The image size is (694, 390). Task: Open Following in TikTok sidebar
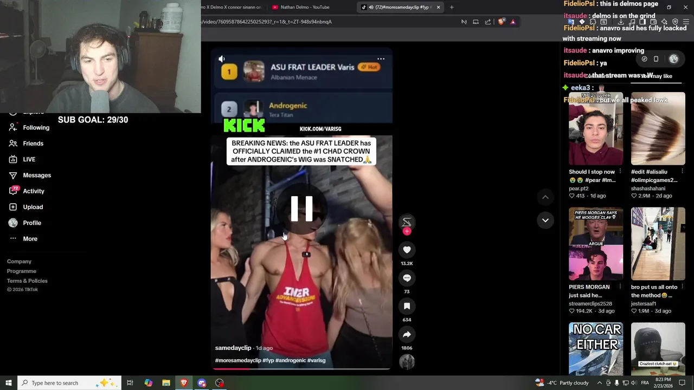(29, 127)
